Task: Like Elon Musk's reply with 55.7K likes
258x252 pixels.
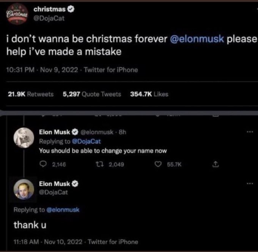Action: (158, 164)
